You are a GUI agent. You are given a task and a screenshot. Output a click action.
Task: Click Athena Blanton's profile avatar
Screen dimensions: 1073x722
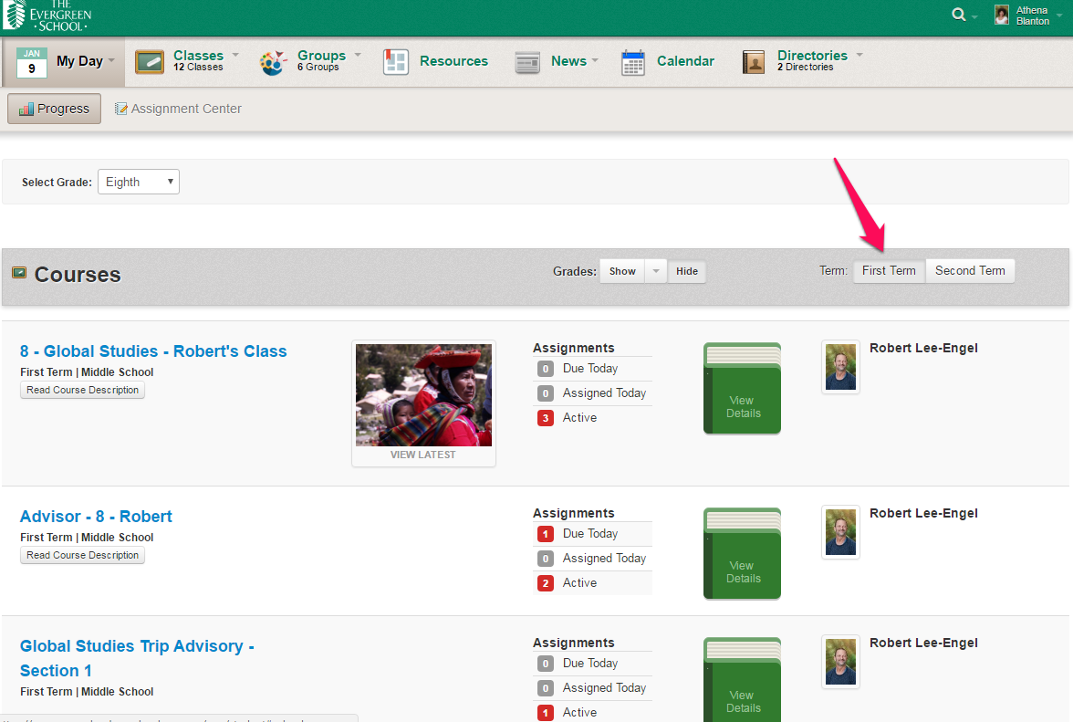tap(1002, 15)
